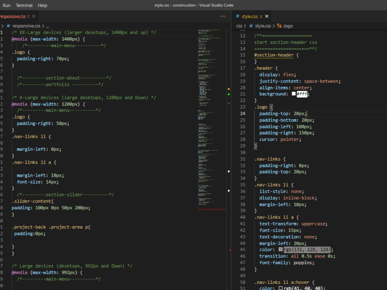
Task: Click style.css in the right breadcrumb
Action: (263, 26)
